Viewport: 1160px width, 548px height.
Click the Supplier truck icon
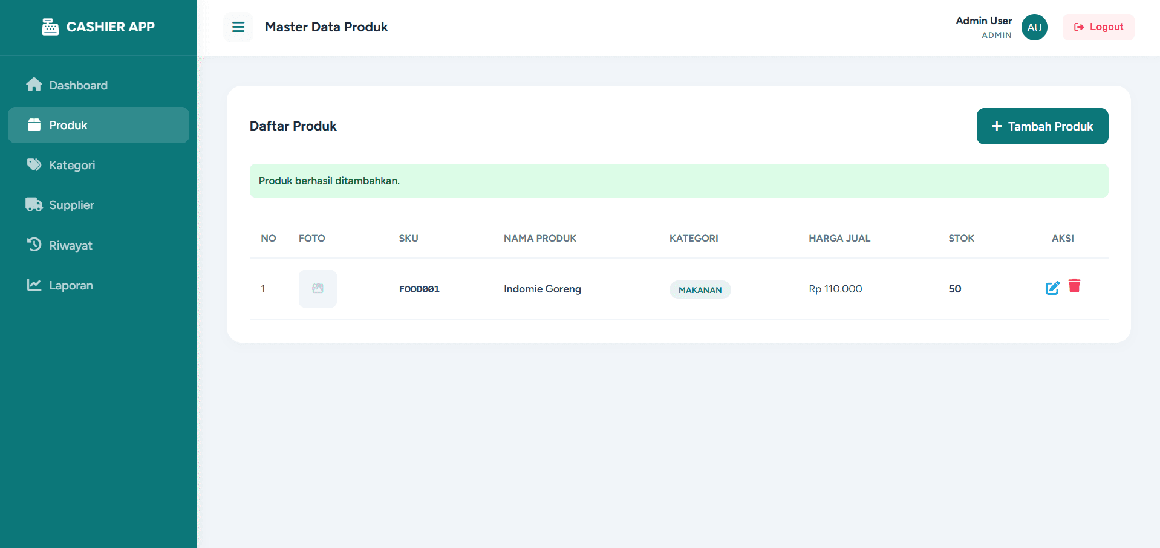pos(34,204)
